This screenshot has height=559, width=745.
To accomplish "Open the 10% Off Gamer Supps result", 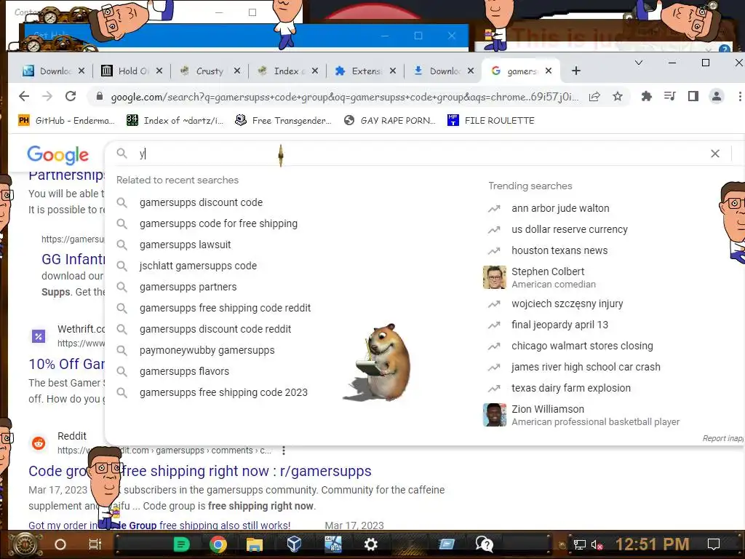I will pos(66,364).
